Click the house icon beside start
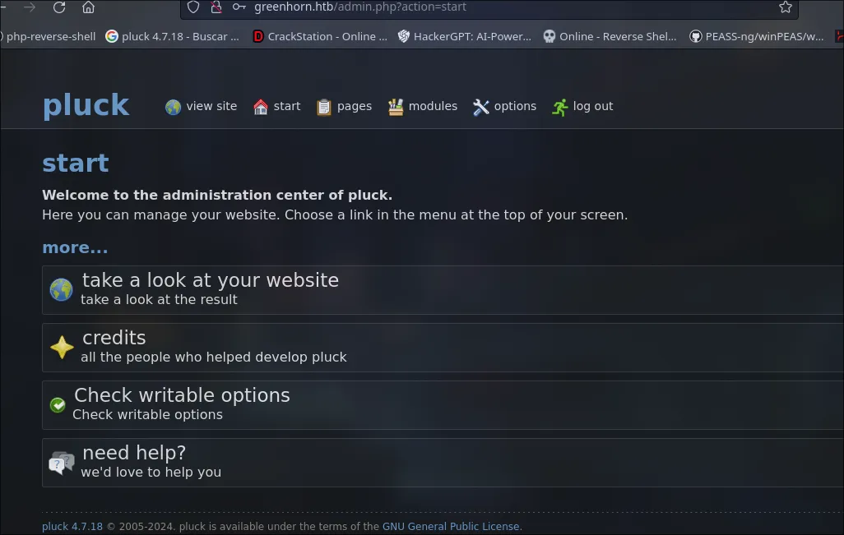The image size is (844, 535). 261,107
